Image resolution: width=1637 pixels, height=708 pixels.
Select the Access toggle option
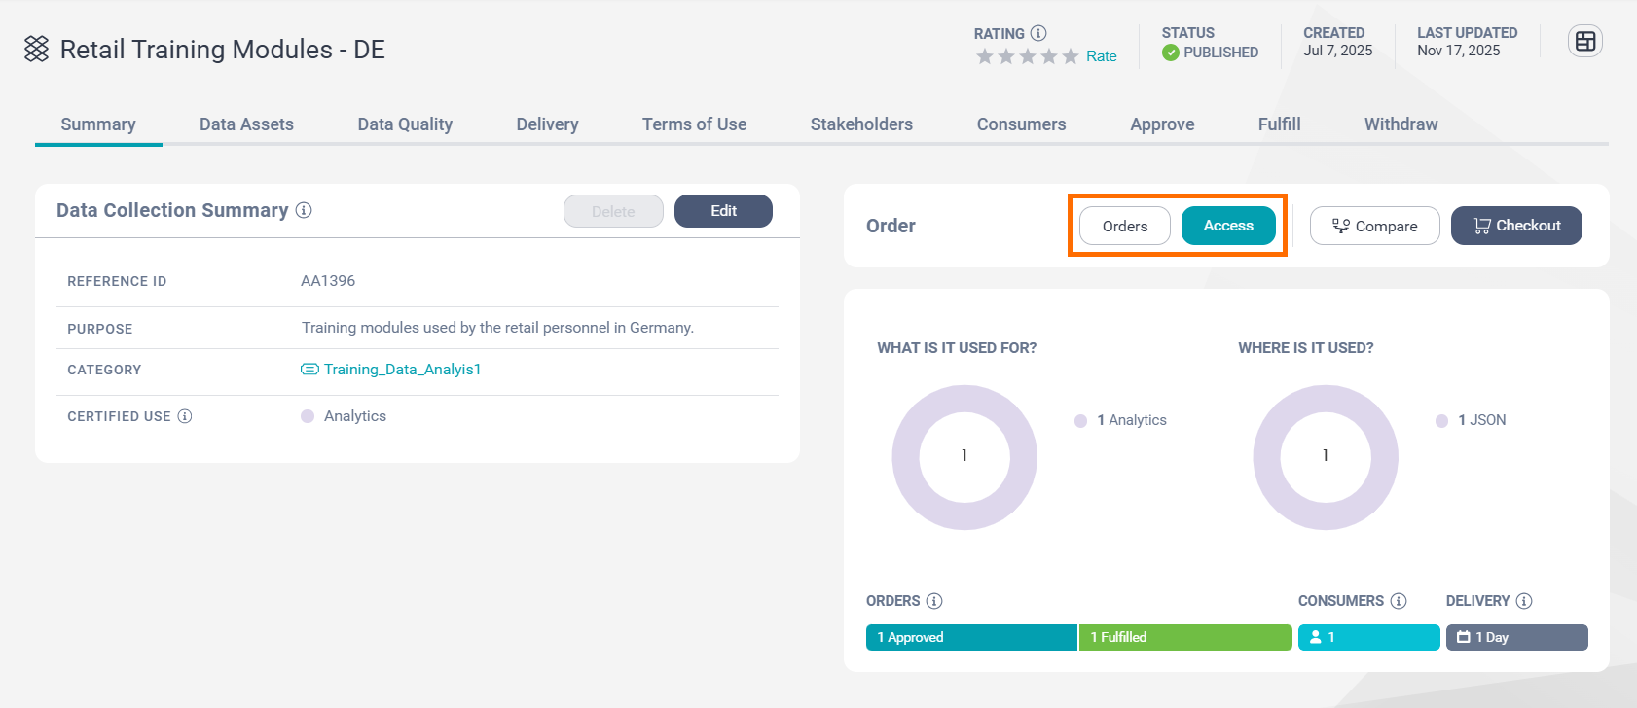click(1228, 226)
